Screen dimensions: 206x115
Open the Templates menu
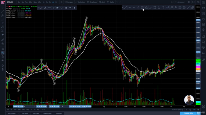pos(92,2)
